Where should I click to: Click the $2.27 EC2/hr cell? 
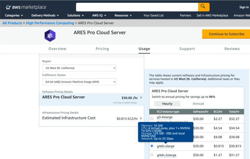tap(218, 119)
